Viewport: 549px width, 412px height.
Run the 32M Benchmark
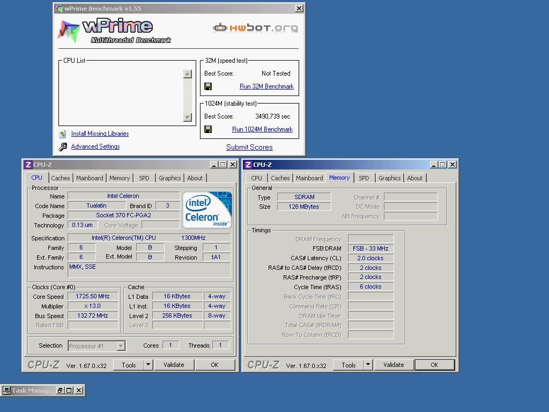(266, 86)
